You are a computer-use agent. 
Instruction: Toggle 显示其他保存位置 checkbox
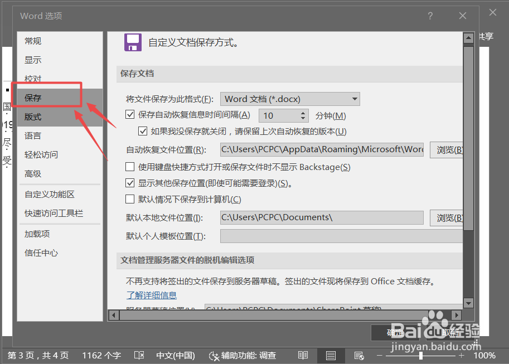pos(130,183)
